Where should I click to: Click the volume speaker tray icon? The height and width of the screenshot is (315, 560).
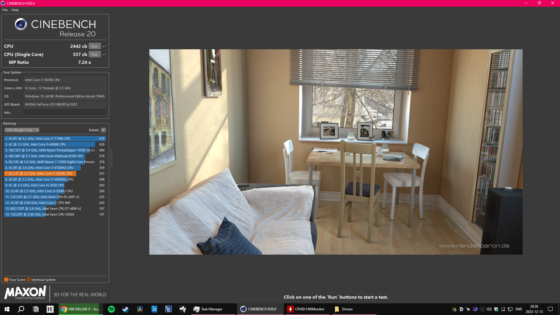click(489, 309)
